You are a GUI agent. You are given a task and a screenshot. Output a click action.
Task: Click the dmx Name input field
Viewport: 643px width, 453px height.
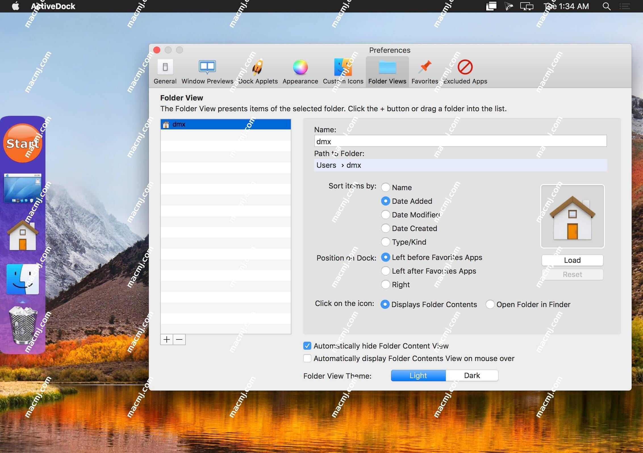(x=461, y=142)
